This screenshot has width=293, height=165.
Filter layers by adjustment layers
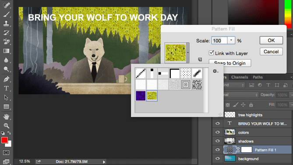[x=260, y=85]
